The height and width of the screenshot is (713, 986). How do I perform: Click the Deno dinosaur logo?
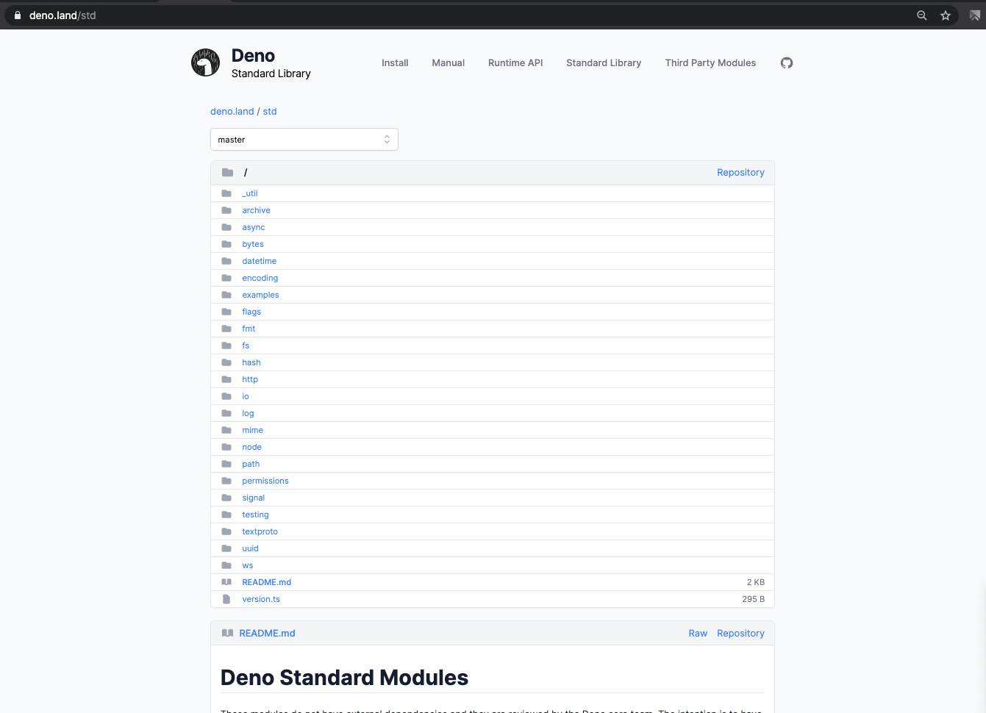205,62
